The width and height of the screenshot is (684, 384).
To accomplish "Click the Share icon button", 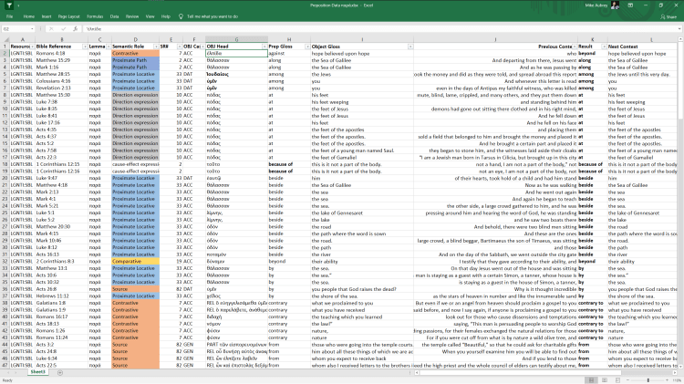I will pos(670,16).
